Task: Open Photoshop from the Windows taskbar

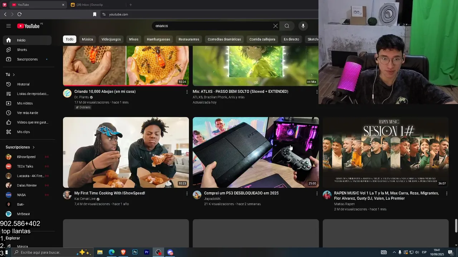Action: coord(135,252)
